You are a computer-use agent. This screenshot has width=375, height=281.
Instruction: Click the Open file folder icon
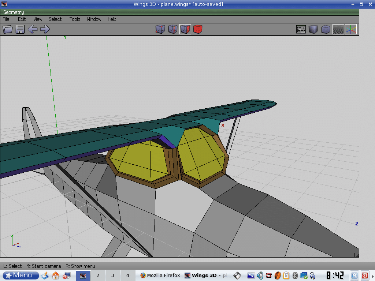pos(8,29)
